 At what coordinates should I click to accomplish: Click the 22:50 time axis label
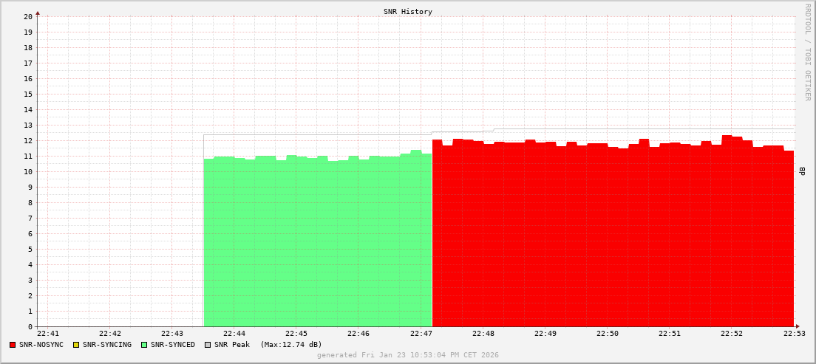coord(607,334)
